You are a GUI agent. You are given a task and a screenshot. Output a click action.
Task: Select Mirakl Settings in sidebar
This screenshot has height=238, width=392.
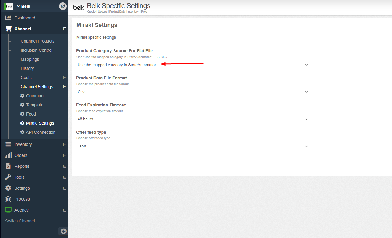40,123
